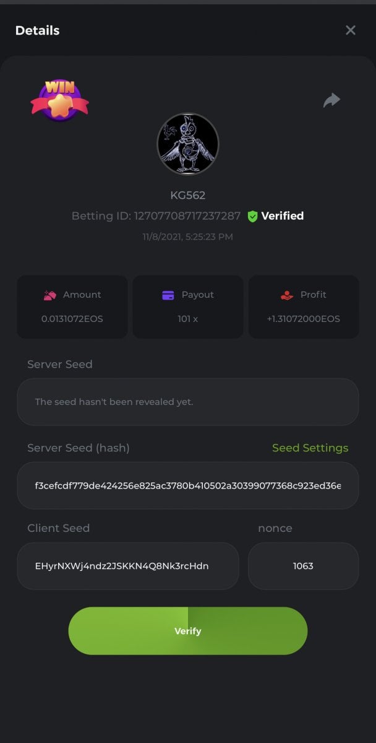The image size is (376, 743).
Task: Click the nonce field showing 1063
Action: [x=303, y=566]
